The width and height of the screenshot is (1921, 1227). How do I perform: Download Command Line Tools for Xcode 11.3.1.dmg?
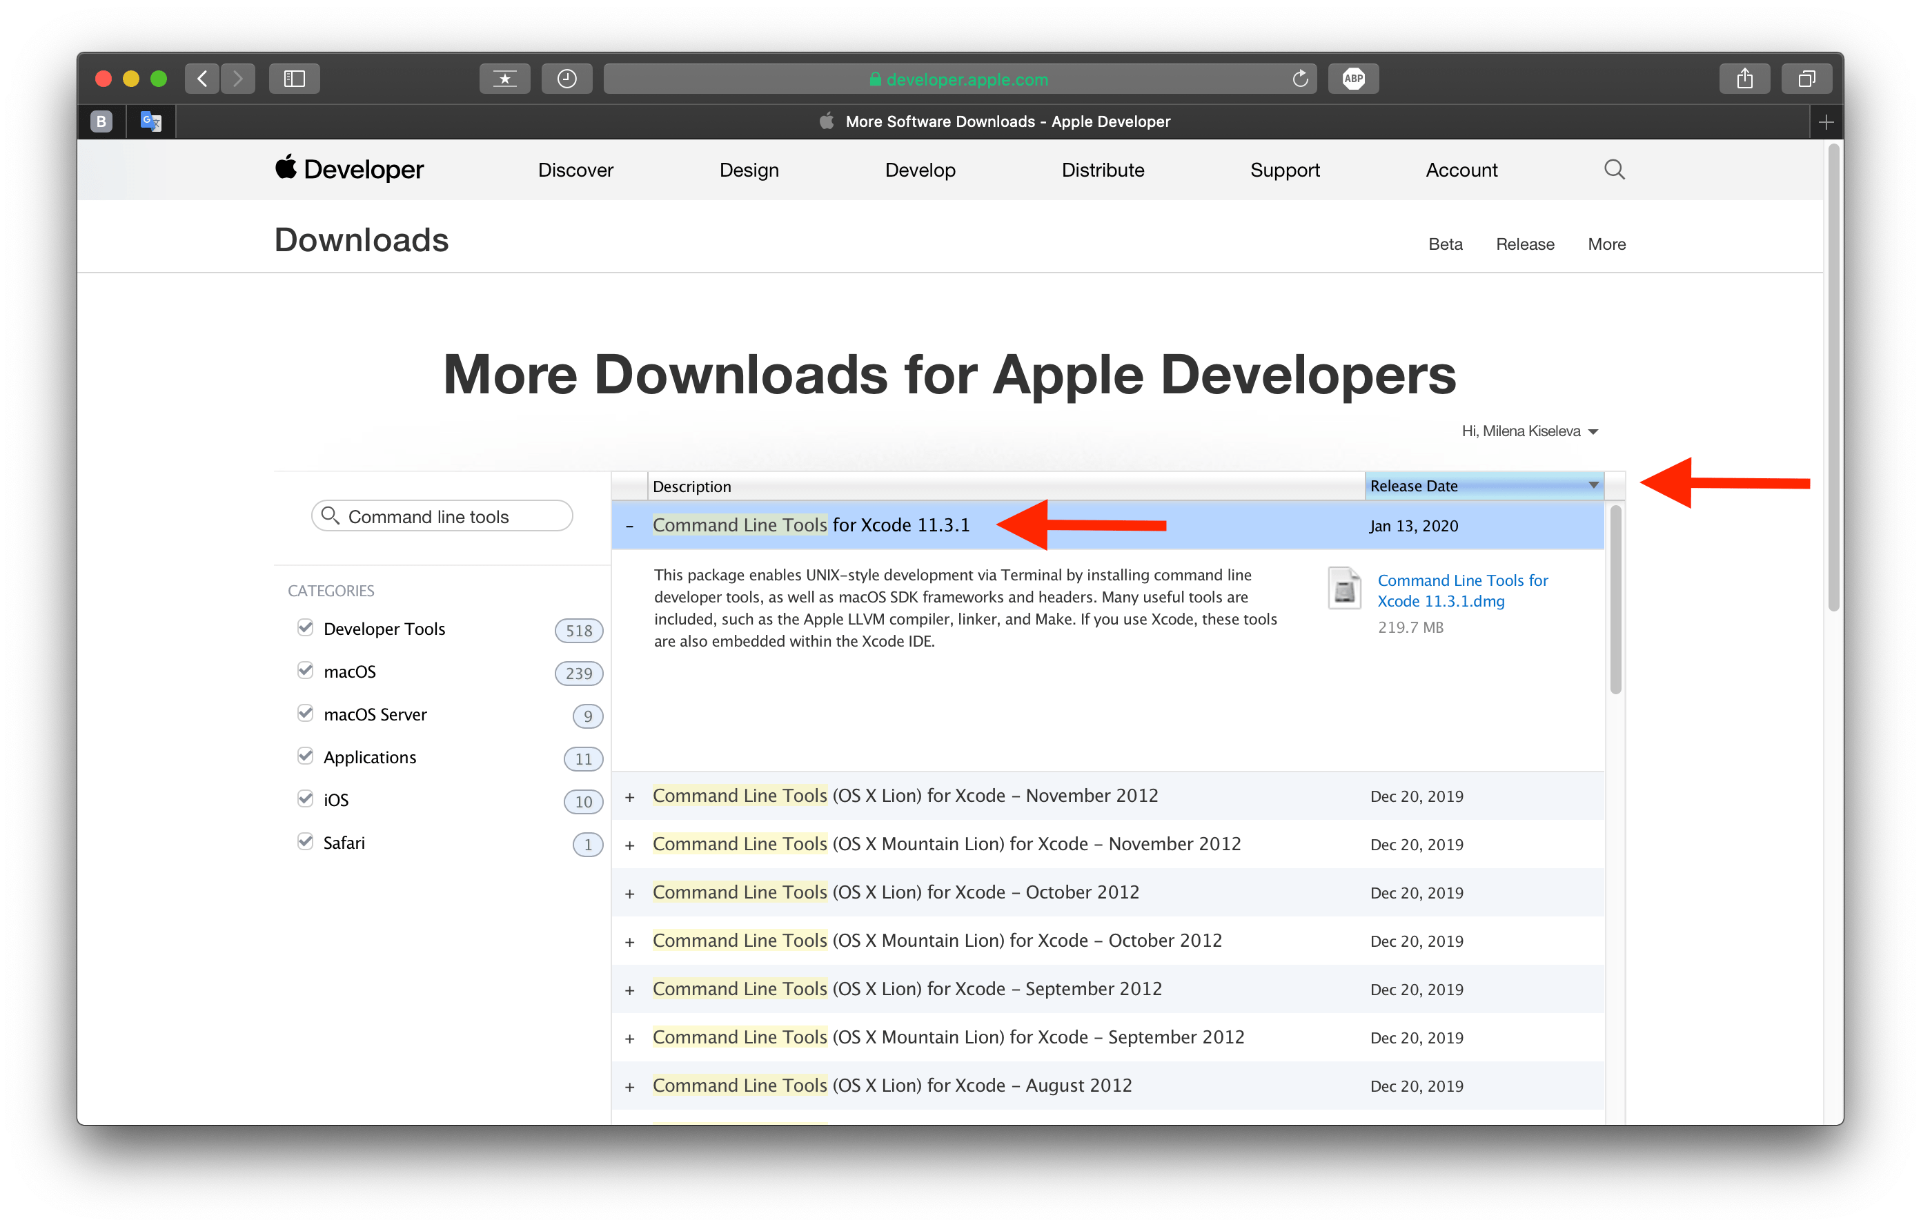tap(1461, 590)
